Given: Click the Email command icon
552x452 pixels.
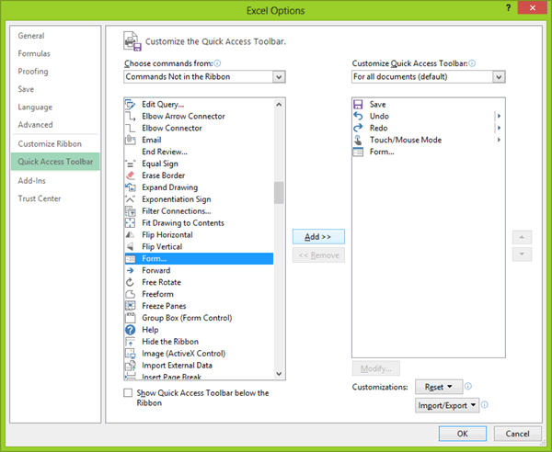Looking at the screenshot, I should [131, 140].
